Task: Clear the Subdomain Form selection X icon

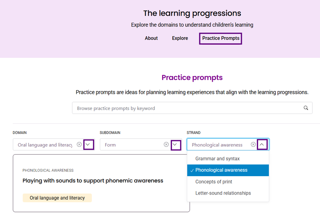Action: pyautogui.click(x=166, y=144)
